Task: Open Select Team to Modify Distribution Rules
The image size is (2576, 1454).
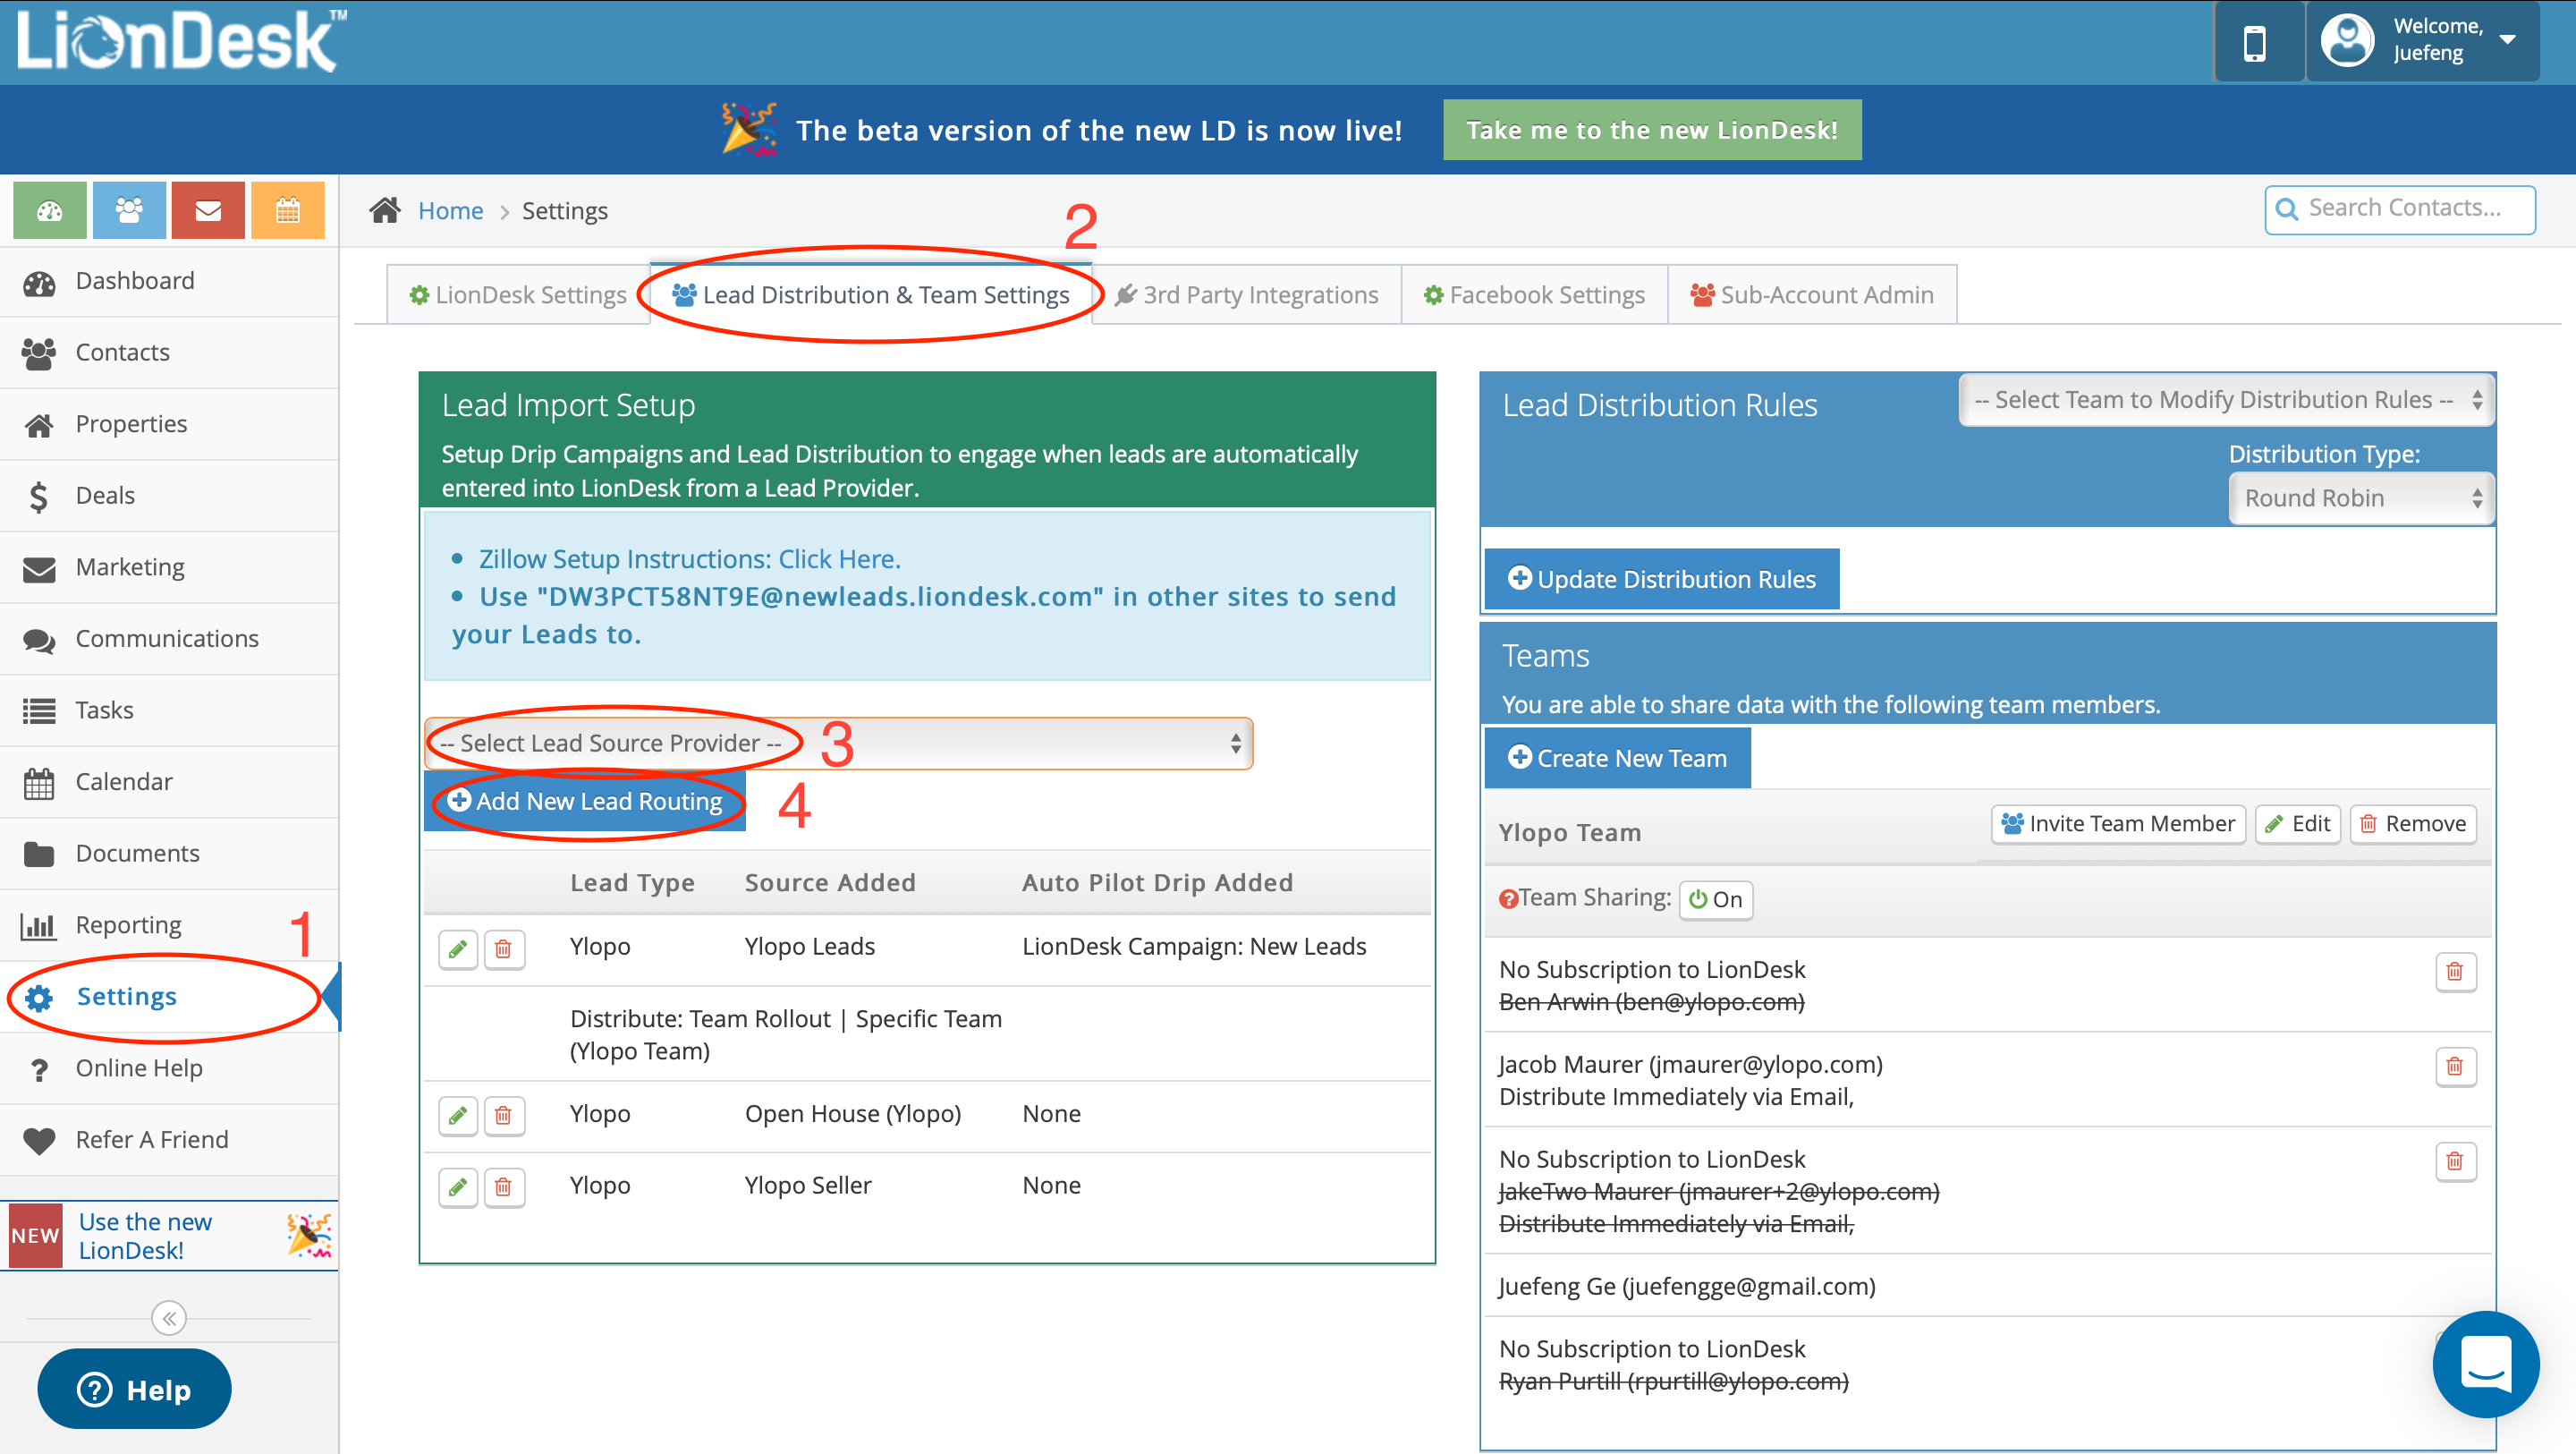Action: (2225, 400)
